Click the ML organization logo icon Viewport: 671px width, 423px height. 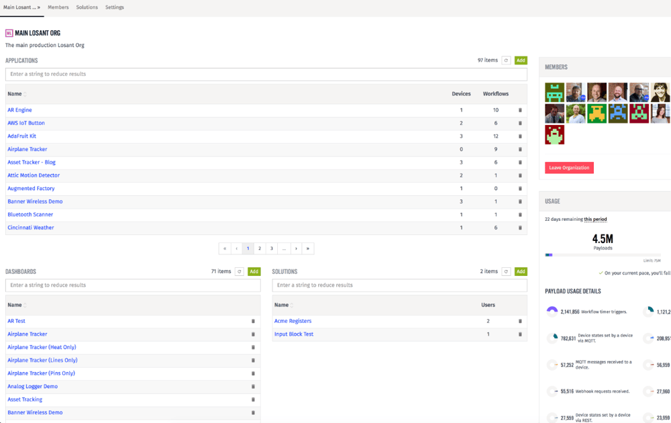click(9, 33)
